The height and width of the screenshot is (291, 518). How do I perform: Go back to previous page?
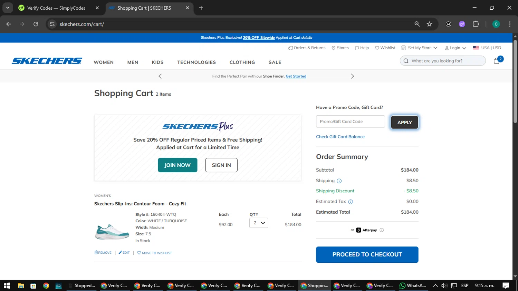(x=9, y=24)
